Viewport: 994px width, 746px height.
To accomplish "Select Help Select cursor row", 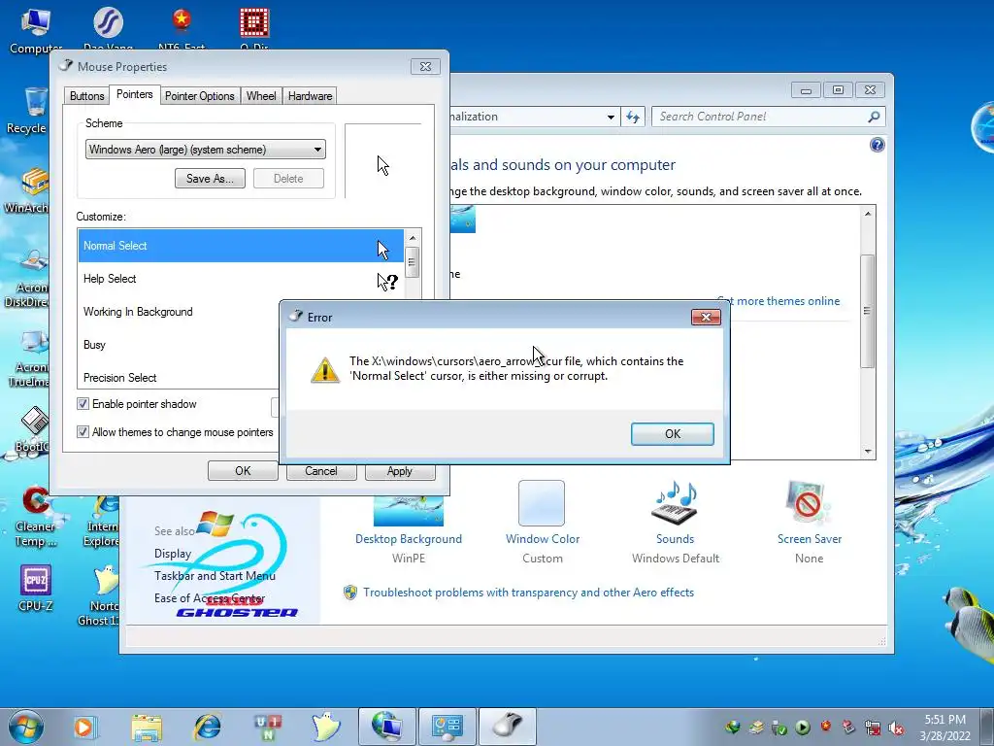I will click(x=241, y=279).
